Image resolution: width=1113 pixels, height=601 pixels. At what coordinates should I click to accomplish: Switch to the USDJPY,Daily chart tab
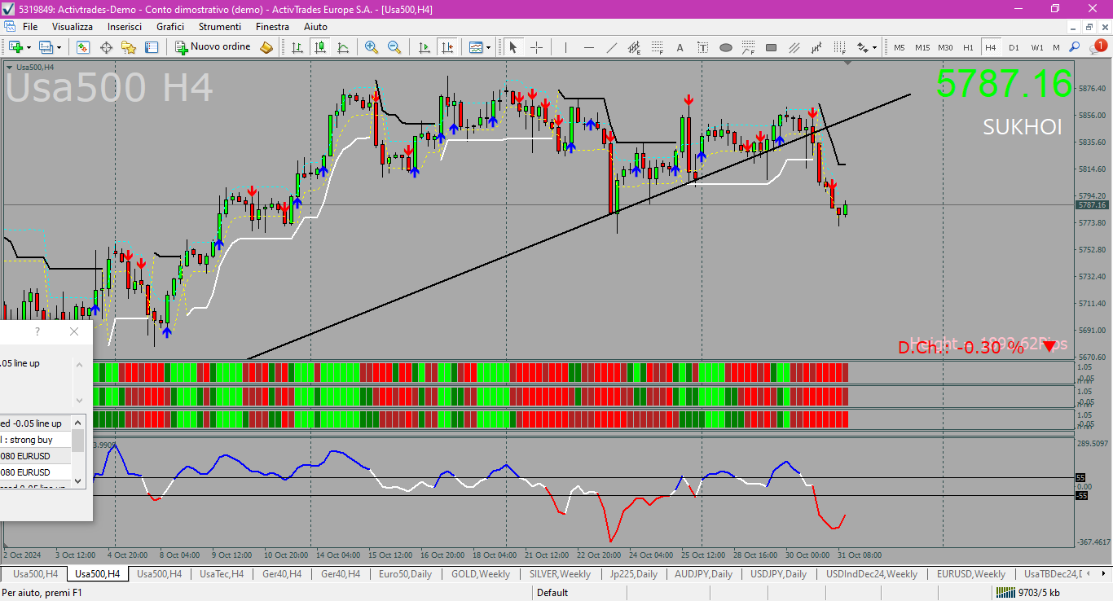pos(778,574)
